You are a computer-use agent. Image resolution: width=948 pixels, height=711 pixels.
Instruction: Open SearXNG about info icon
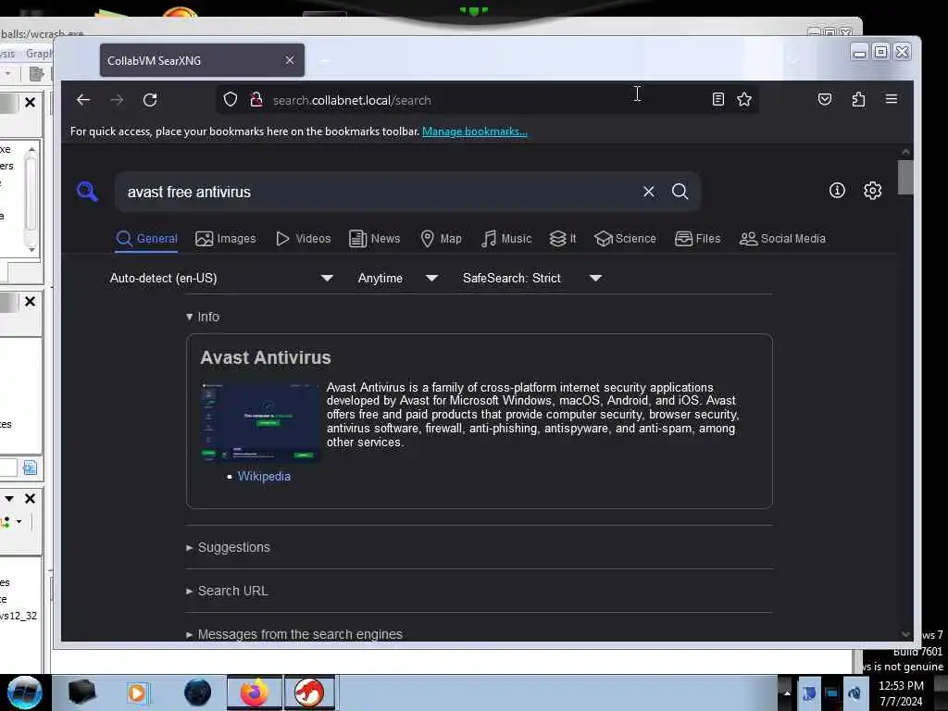tap(837, 191)
